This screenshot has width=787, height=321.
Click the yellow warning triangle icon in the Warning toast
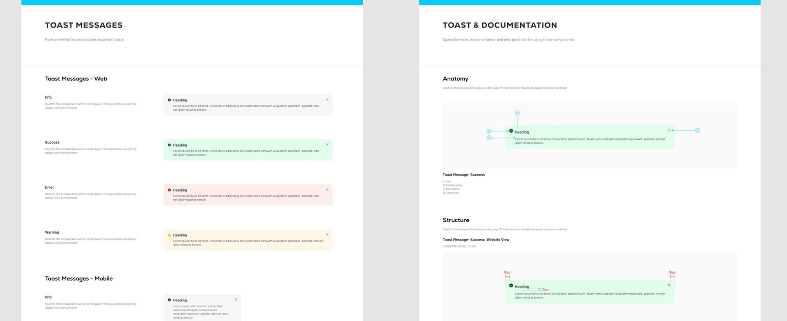point(169,235)
